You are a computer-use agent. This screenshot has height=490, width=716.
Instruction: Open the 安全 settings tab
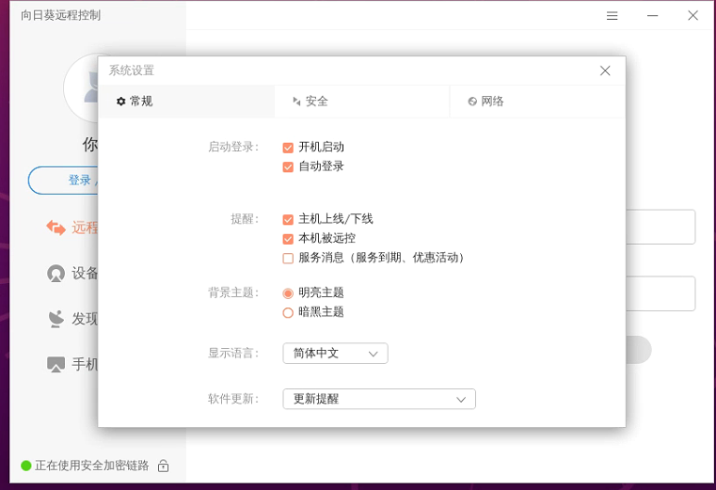click(362, 102)
